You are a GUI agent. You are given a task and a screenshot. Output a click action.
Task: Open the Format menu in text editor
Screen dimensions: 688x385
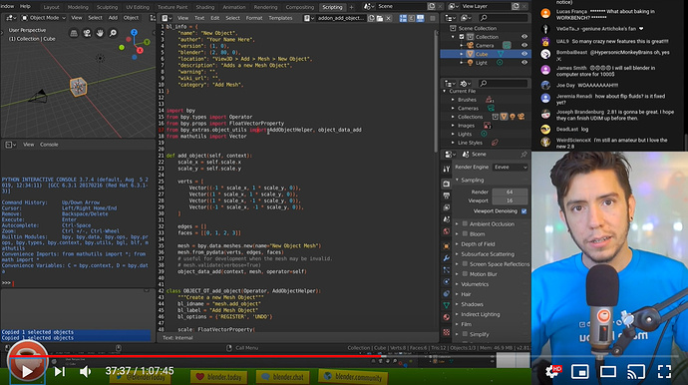(254, 18)
